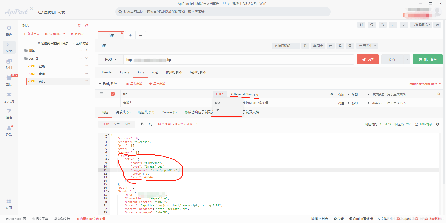Collapse the fold arrow on line 8
Image resolution: width=446 pixels, height=223 pixels.
[x=109, y=160]
